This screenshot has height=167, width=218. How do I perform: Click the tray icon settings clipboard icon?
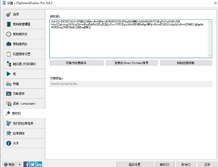point(9,54)
